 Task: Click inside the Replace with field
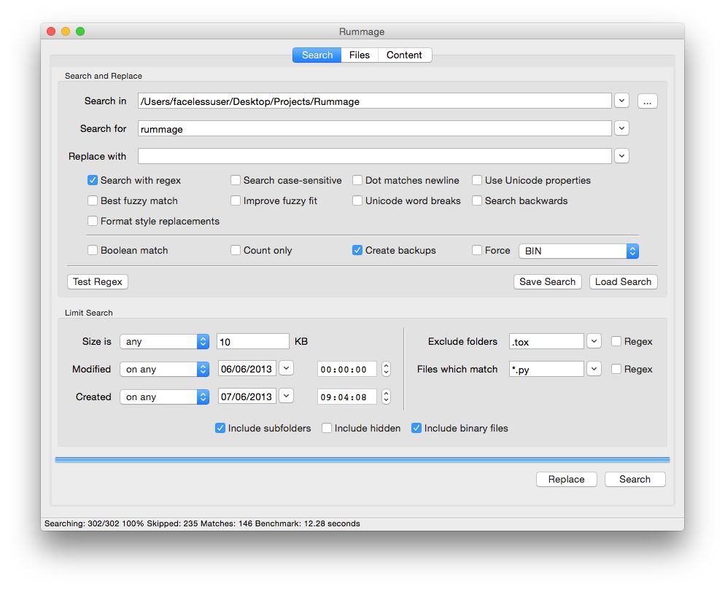(x=365, y=155)
